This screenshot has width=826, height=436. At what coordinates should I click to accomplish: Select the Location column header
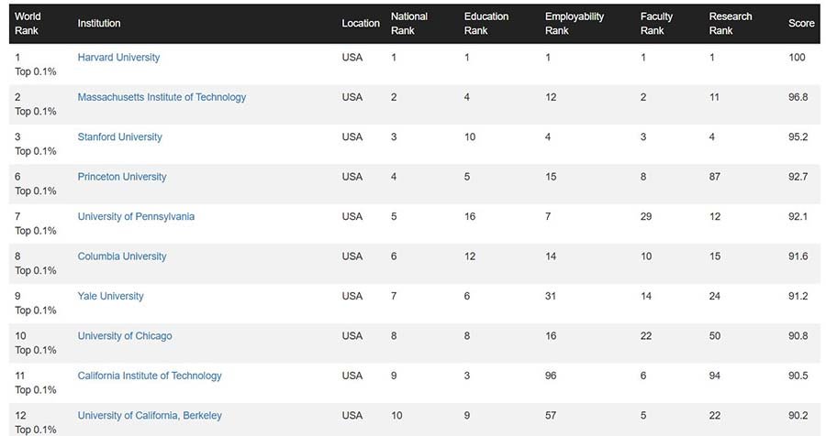361,24
